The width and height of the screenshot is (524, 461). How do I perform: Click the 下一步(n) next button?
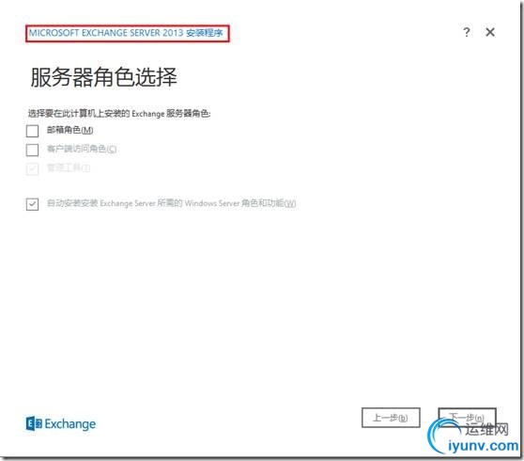pos(467,418)
